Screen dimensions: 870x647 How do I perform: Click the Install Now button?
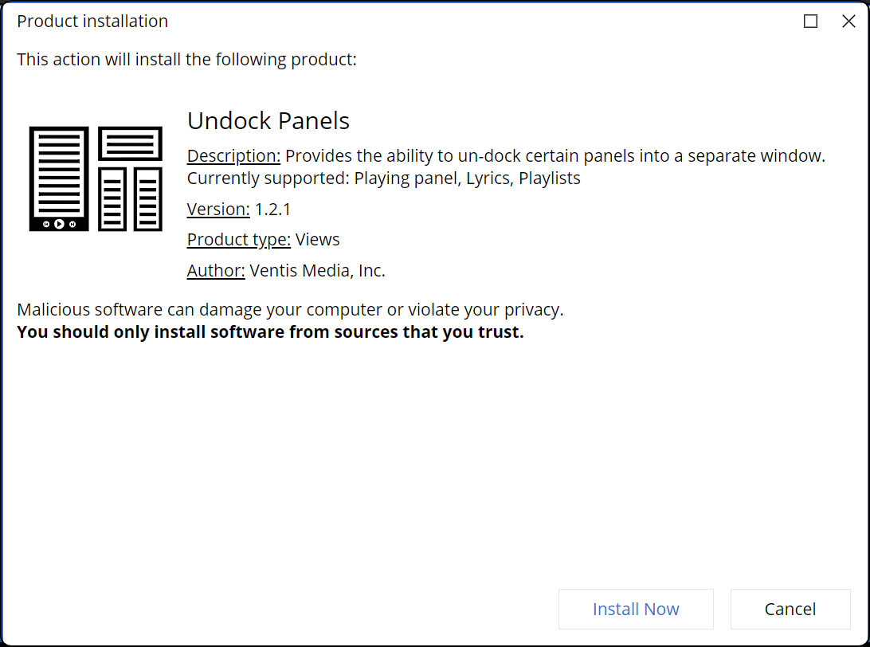pos(636,610)
